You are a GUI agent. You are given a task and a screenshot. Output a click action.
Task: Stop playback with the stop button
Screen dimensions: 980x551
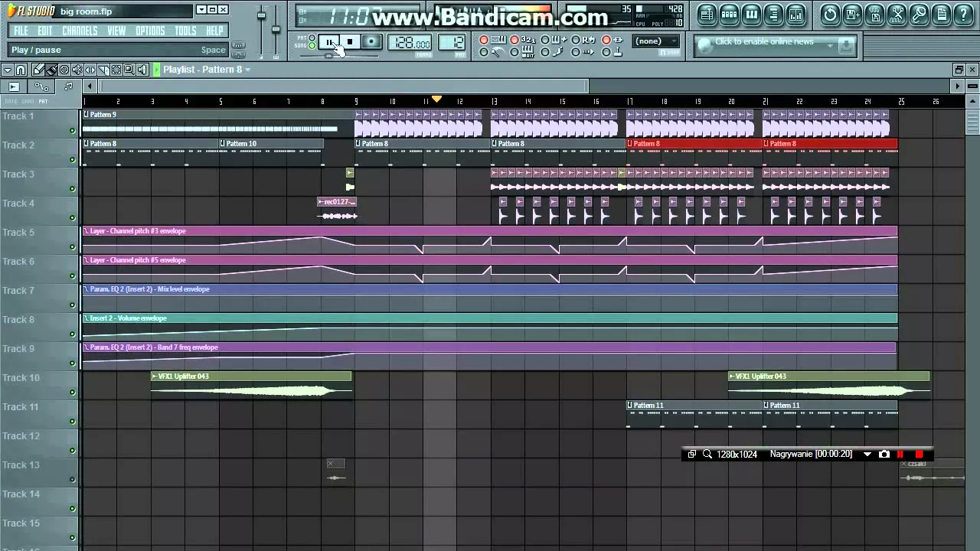350,42
